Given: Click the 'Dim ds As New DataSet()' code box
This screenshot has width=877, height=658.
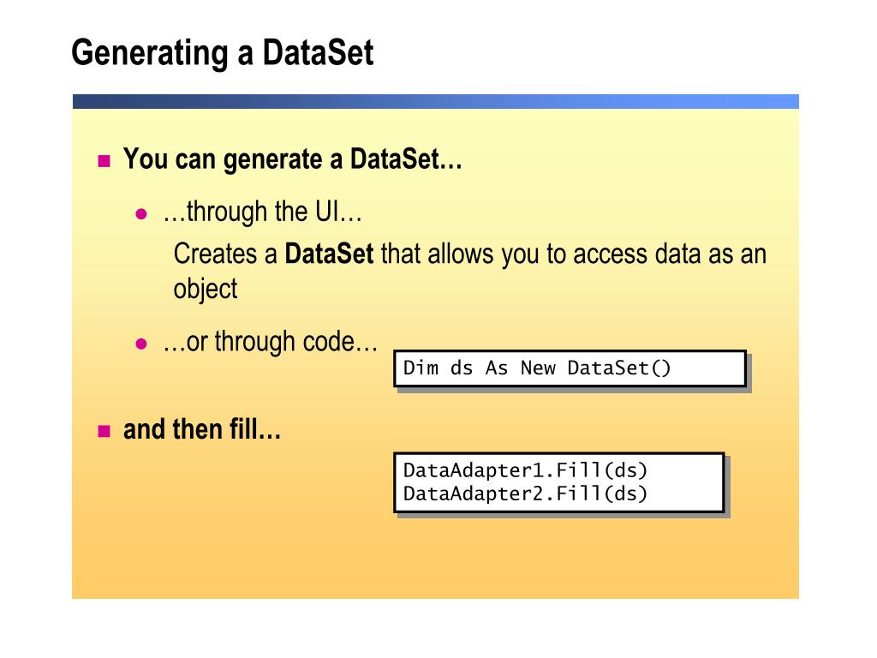Looking at the screenshot, I should (x=570, y=368).
